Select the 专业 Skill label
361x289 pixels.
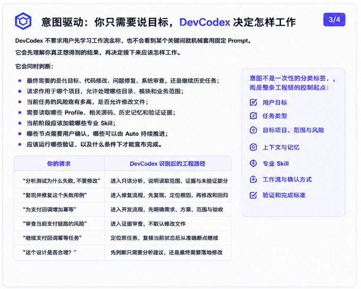click(x=276, y=163)
